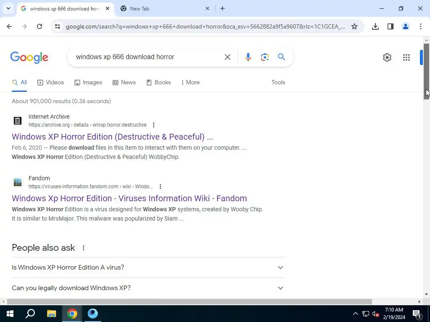This screenshot has height=322, width=430.
Task: Close the windows xp 666 search tab
Action: [x=107, y=8]
